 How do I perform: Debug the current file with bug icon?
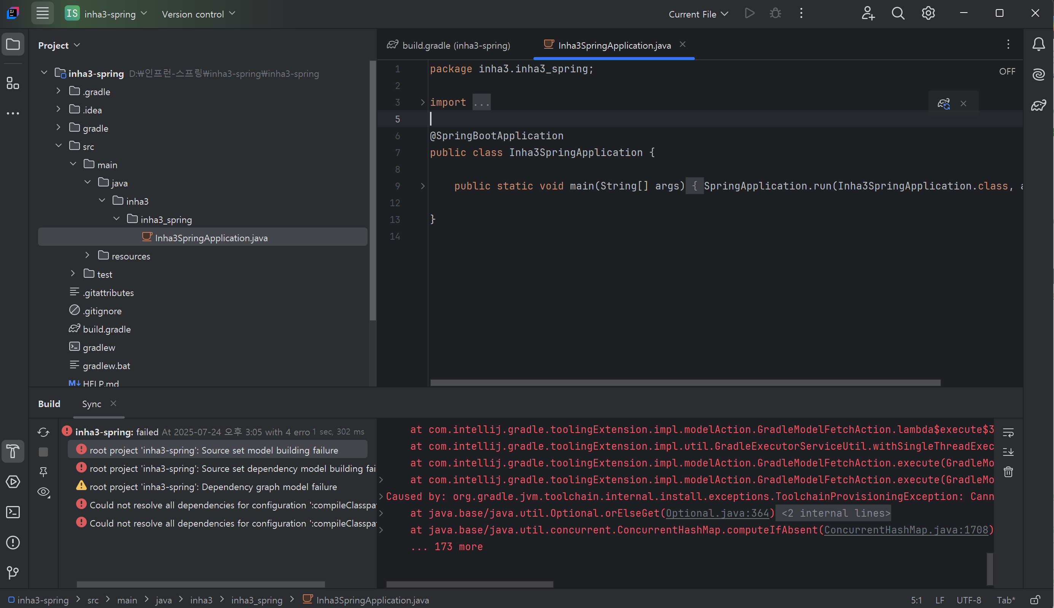775,13
